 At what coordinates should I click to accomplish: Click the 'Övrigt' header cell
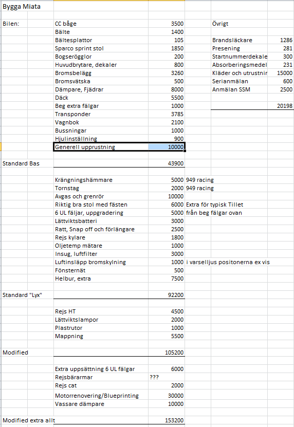[239, 24]
